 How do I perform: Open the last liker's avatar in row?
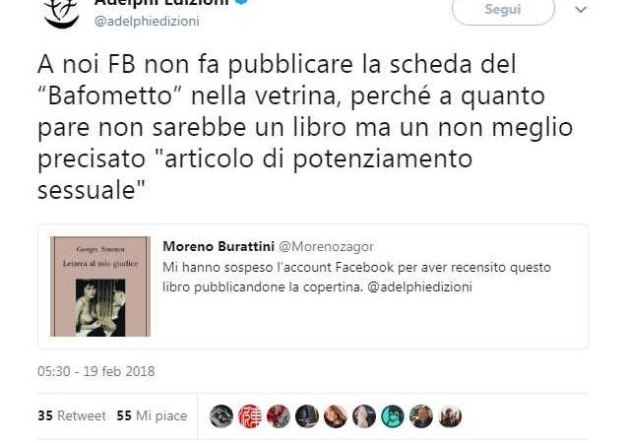tap(450, 416)
